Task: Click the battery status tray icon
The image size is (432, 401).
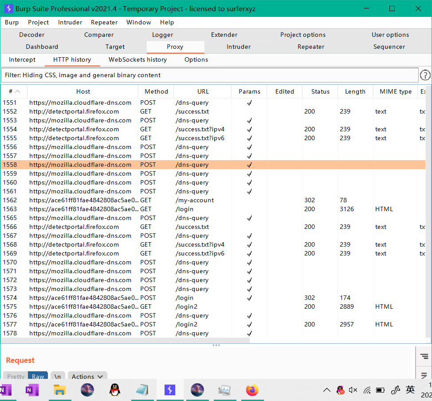Action: point(380,390)
